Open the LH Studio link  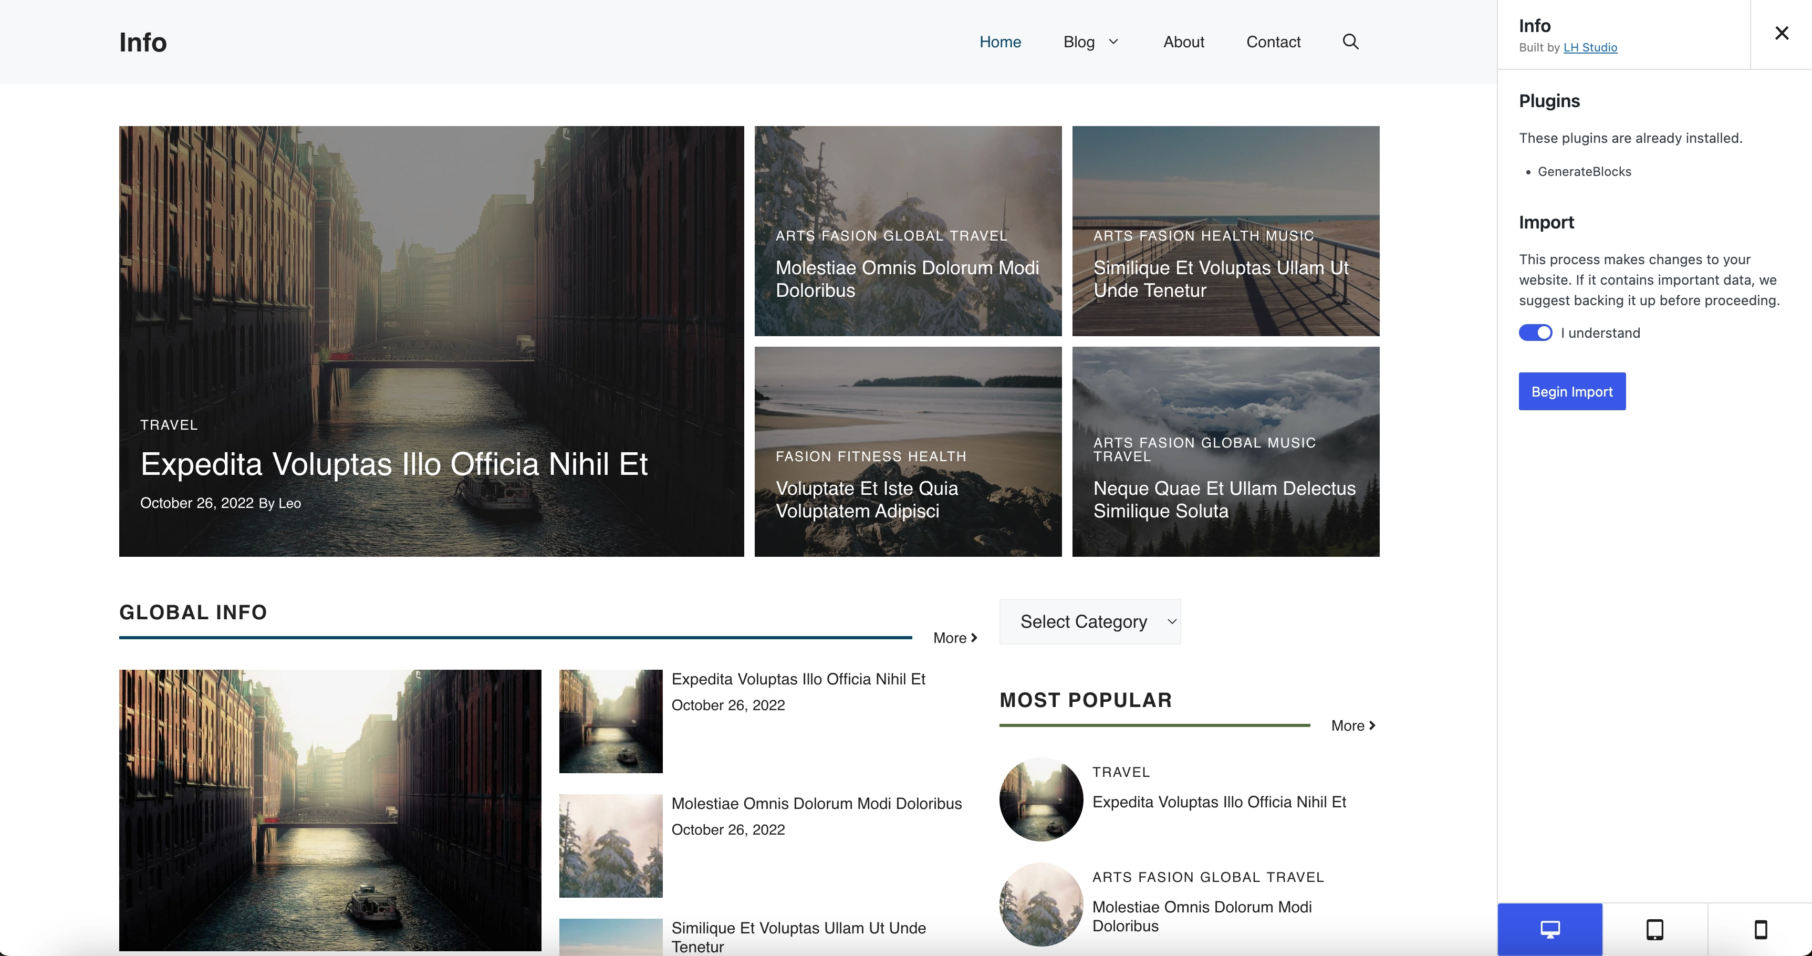point(1590,47)
